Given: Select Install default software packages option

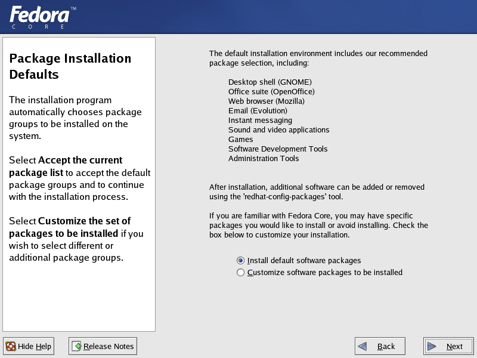Looking at the screenshot, I should pos(299,261).
